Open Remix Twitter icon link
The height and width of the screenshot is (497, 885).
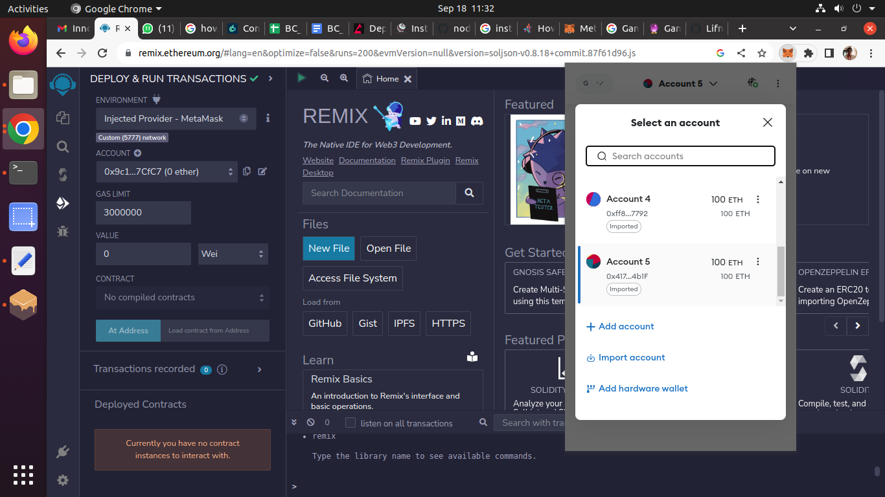click(x=431, y=121)
